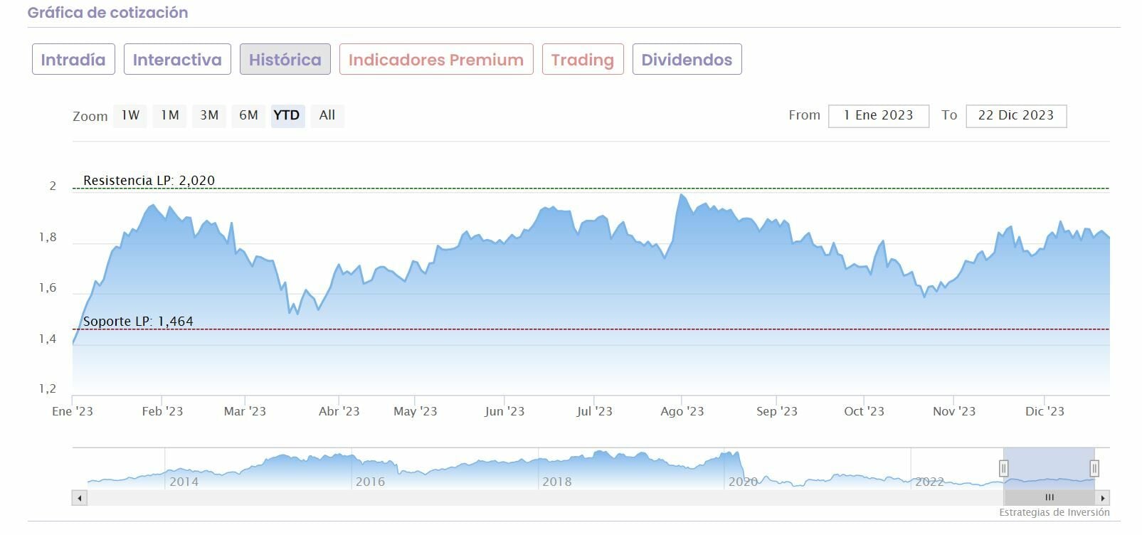Edit the To date field
1142x535 pixels.
tap(1015, 116)
